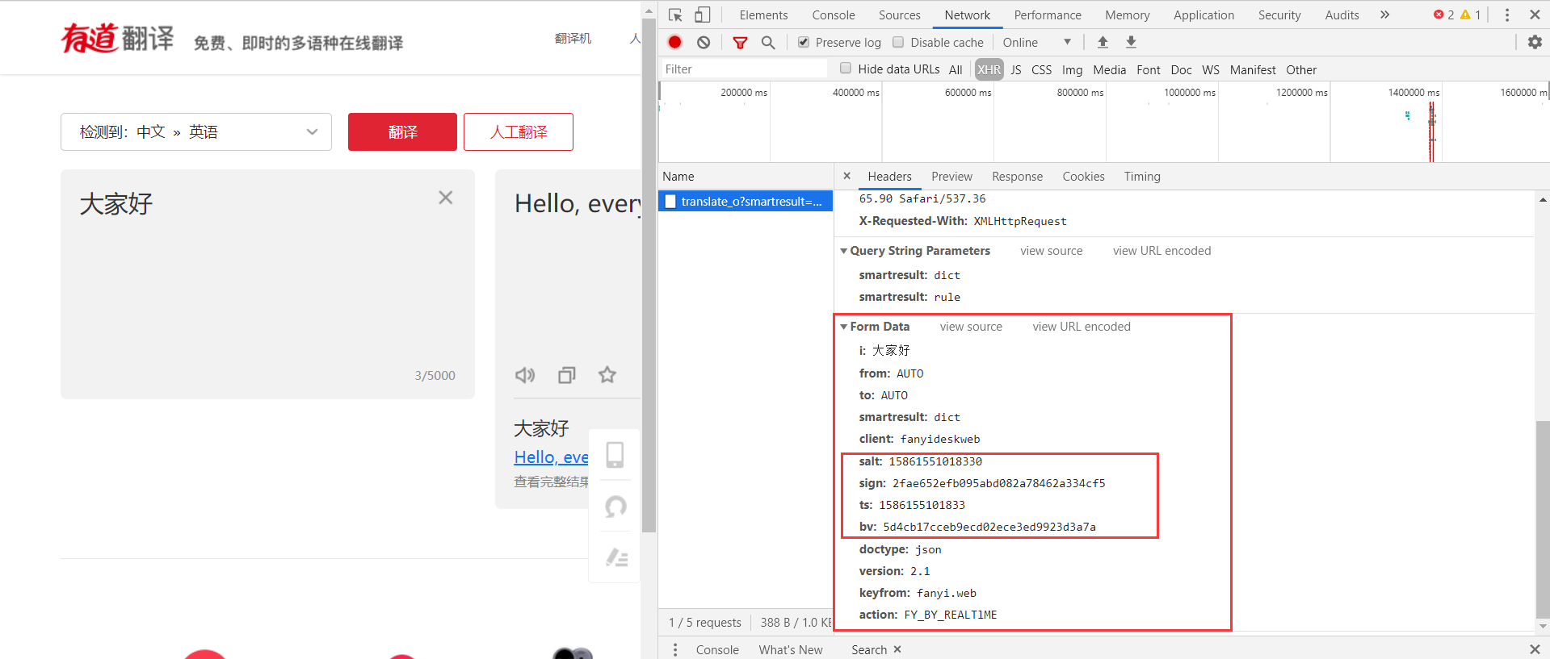The image size is (1550, 659).
Task: Click Form Data view URL encoded
Action: (1082, 327)
